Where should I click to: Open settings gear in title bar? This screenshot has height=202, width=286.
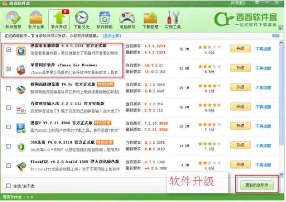click(x=257, y=3)
